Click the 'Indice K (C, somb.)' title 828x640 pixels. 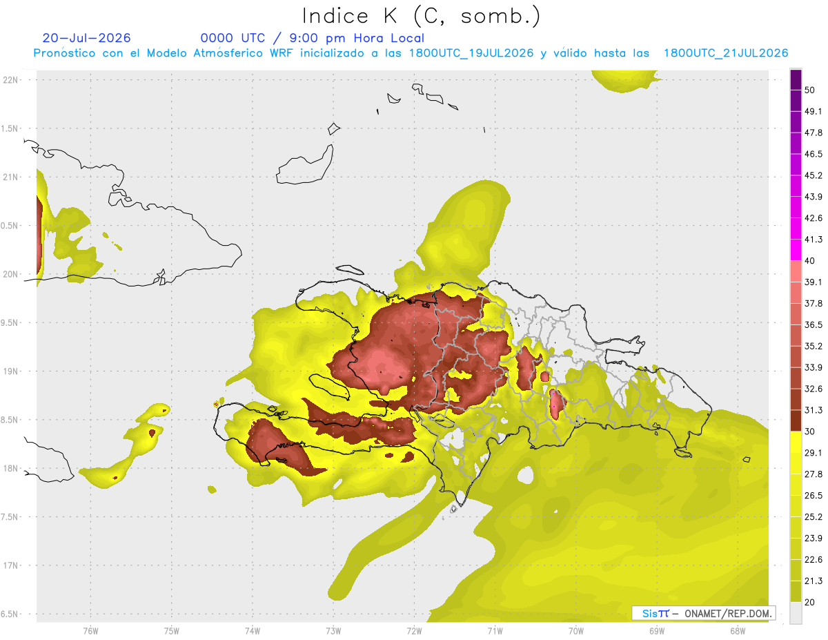click(422, 16)
